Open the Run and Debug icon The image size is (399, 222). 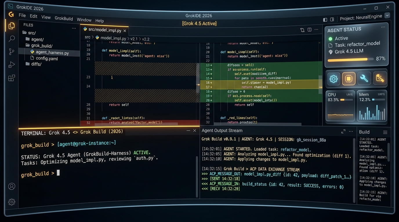coord(12,65)
